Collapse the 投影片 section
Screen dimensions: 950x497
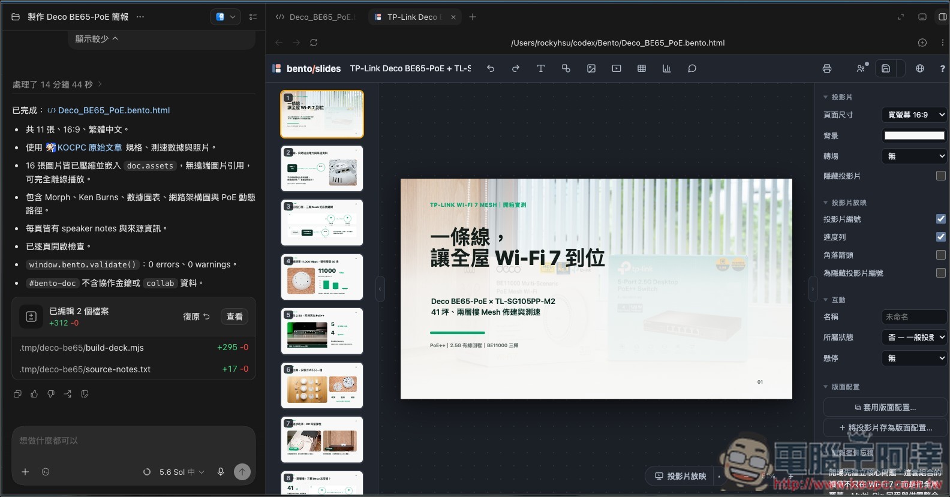[838, 97]
